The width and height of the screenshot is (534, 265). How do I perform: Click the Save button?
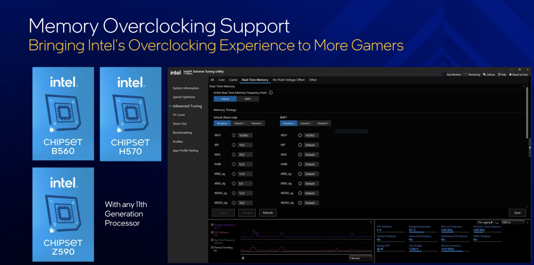517,212
